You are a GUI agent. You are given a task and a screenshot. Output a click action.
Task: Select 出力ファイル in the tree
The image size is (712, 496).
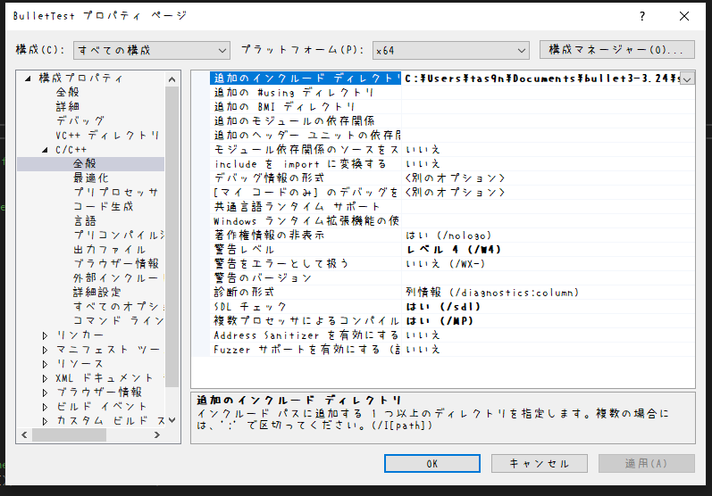click(x=109, y=250)
